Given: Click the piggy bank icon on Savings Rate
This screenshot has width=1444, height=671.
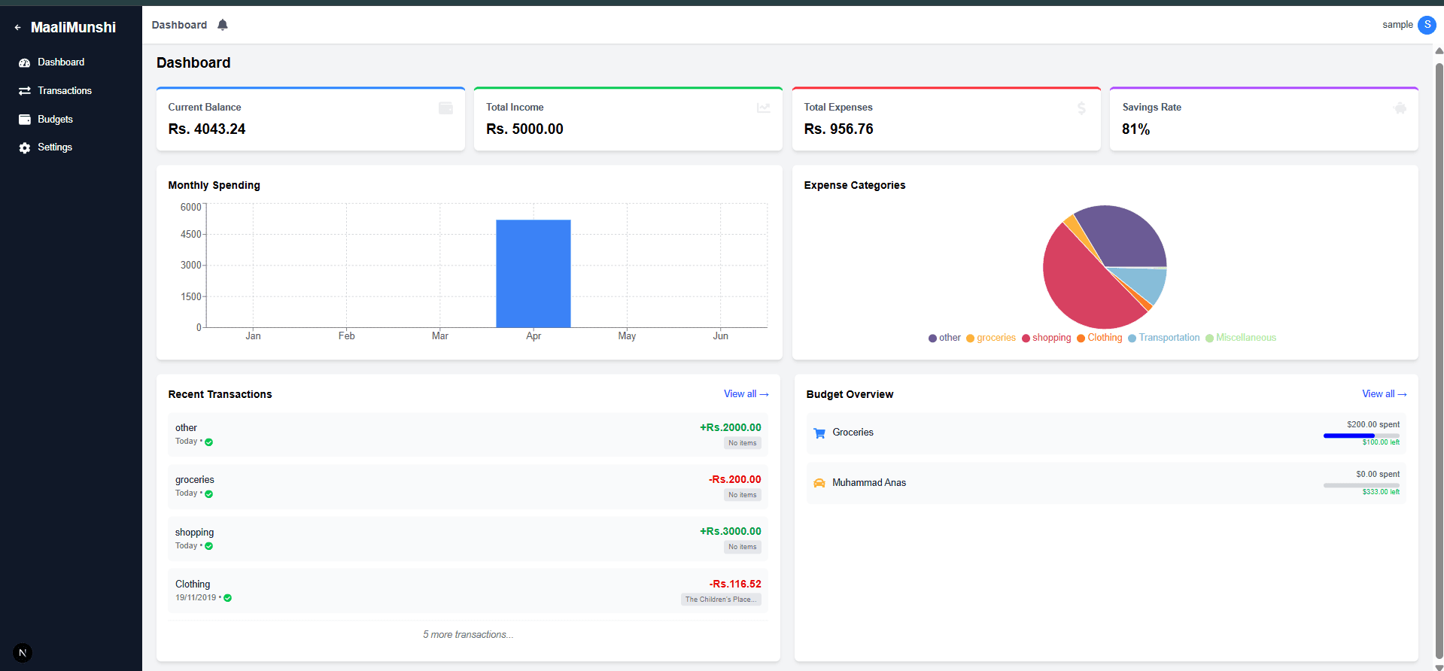Looking at the screenshot, I should (x=1400, y=108).
